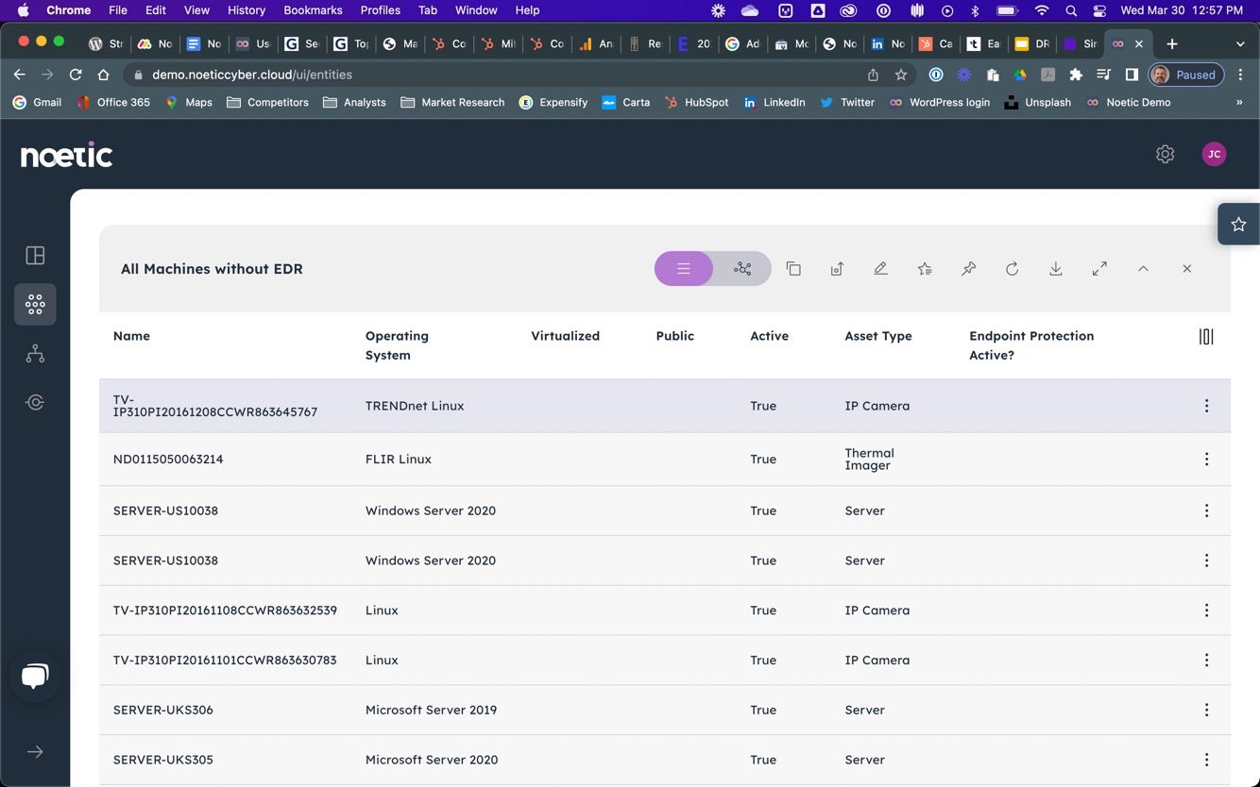This screenshot has height=787, width=1260.
Task: Open the JC user avatar menu
Action: click(x=1214, y=155)
